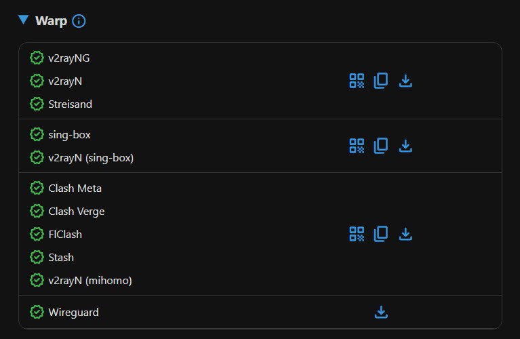Image resolution: width=520 pixels, height=339 pixels.
Task: Download the v2rayNG group config
Action: point(405,81)
